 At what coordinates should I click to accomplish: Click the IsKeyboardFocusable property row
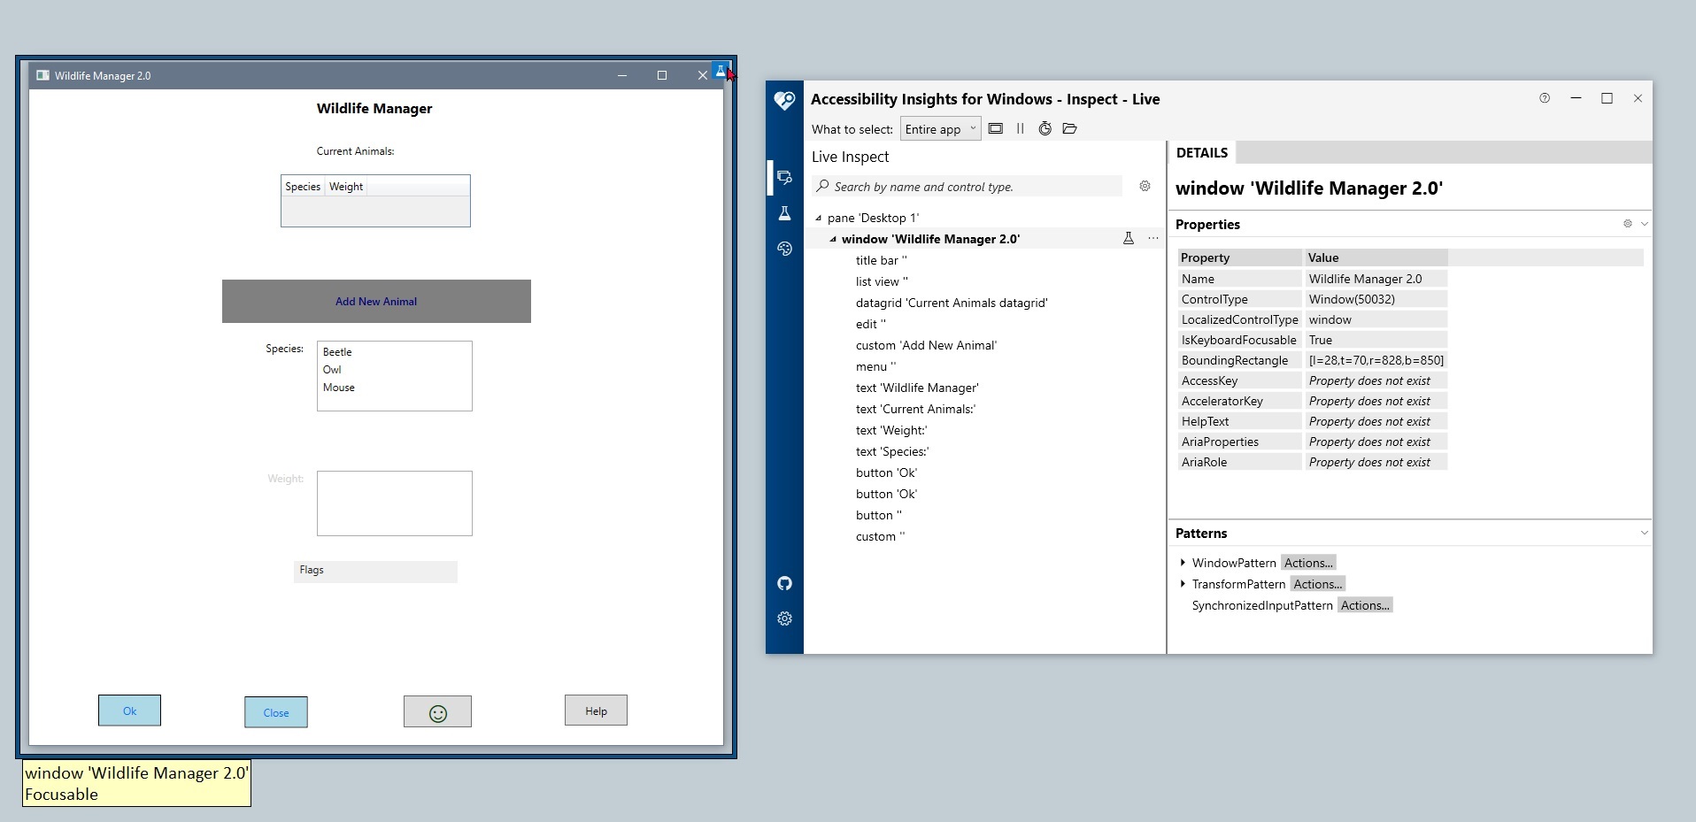click(x=1313, y=340)
